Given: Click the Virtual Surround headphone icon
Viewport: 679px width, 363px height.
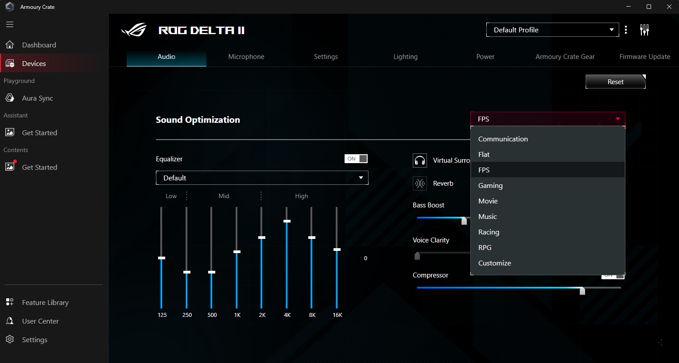Looking at the screenshot, I should pyautogui.click(x=419, y=160).
